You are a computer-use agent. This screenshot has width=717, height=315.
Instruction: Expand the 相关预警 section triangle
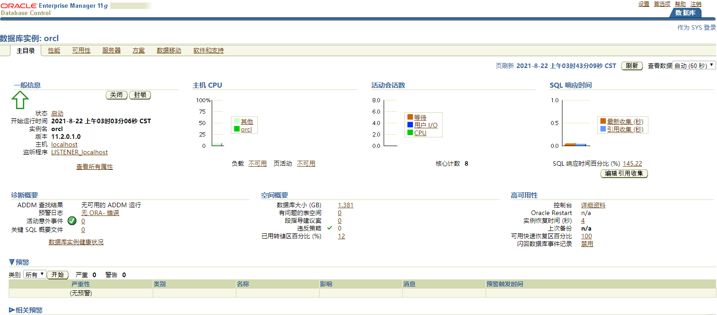tap(12, 310)
